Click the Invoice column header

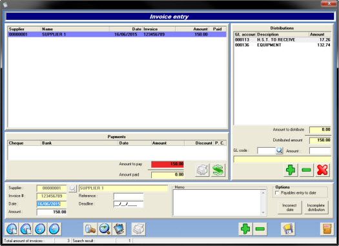(x=159, y=29)
